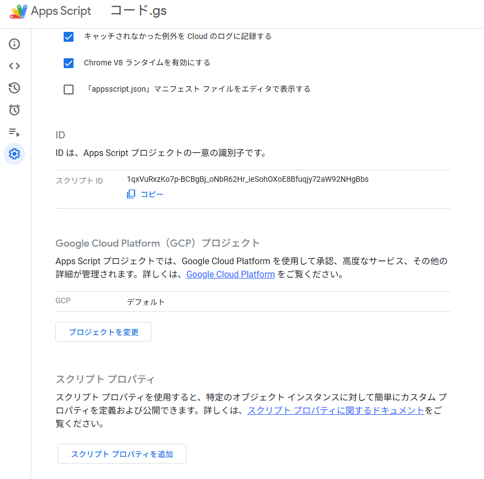Click the script ID string text
The width and height of the screenshot is (484, 479).
[247, 179]
